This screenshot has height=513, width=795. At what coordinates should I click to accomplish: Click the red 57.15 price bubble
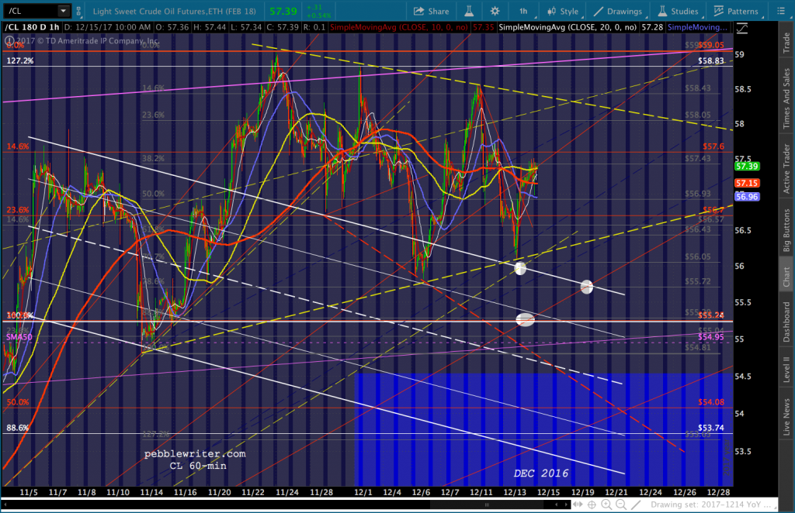point(747,183)
